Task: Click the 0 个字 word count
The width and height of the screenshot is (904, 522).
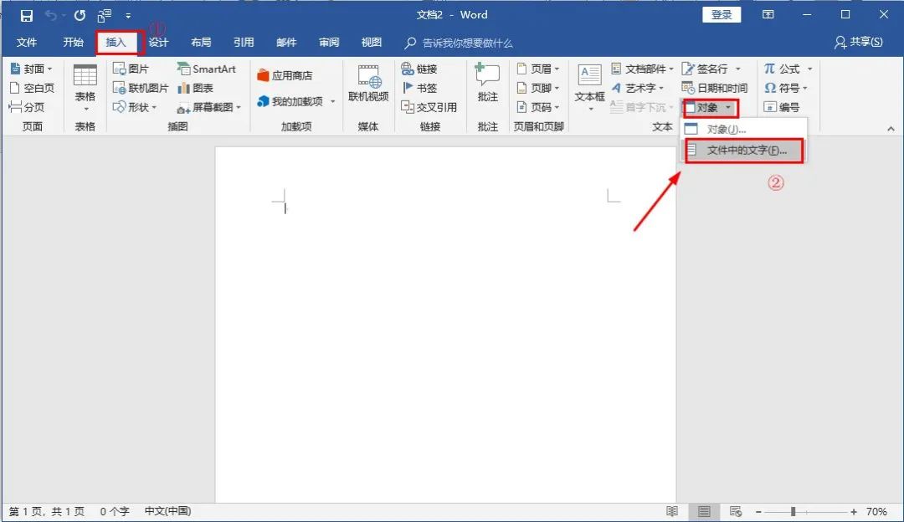Action: (114, 511)
